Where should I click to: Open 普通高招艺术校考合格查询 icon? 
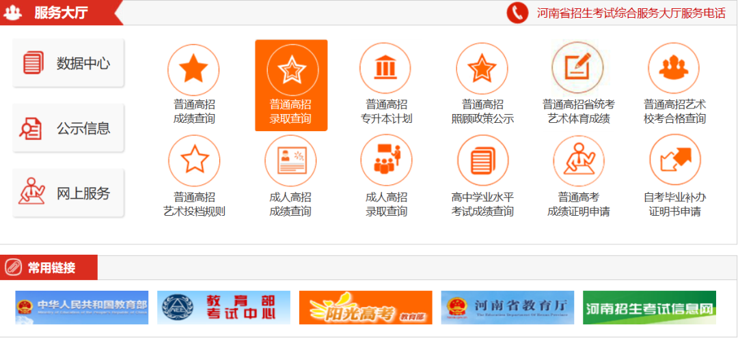coord(674,70)
